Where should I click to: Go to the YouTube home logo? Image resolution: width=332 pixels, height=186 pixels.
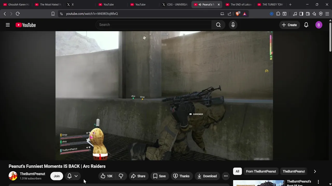pyautogui.click(x=25, y=25)
